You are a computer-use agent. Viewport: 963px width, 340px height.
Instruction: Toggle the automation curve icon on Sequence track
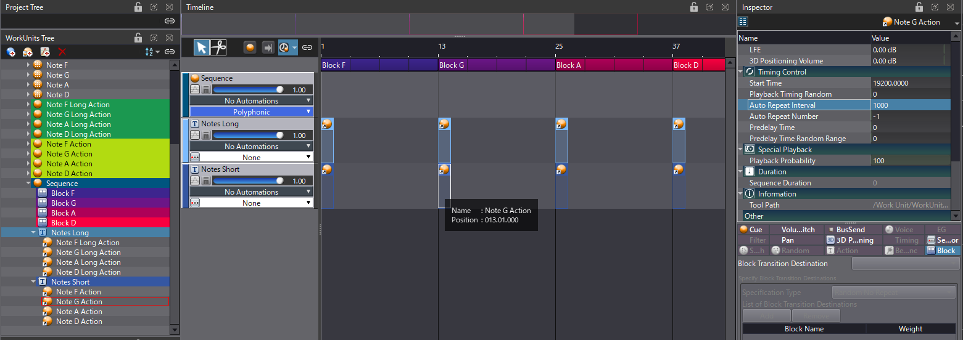pyautogui.click(x=195, y=89)
